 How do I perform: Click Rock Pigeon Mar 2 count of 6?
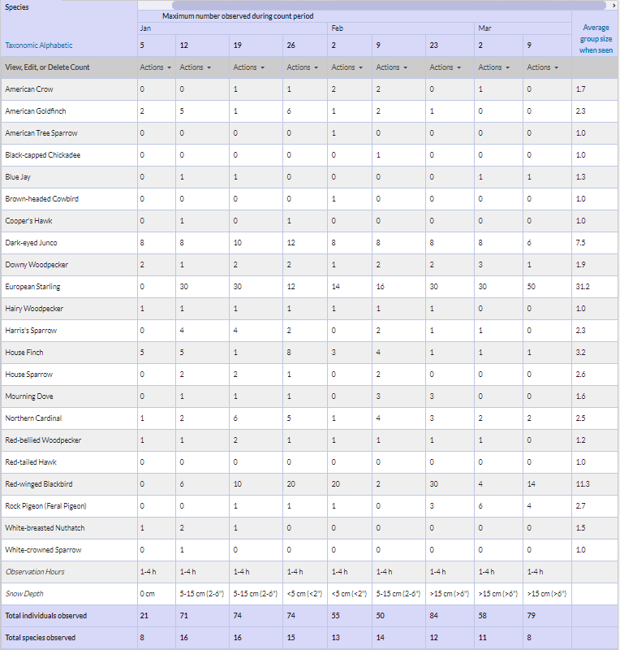480,506
